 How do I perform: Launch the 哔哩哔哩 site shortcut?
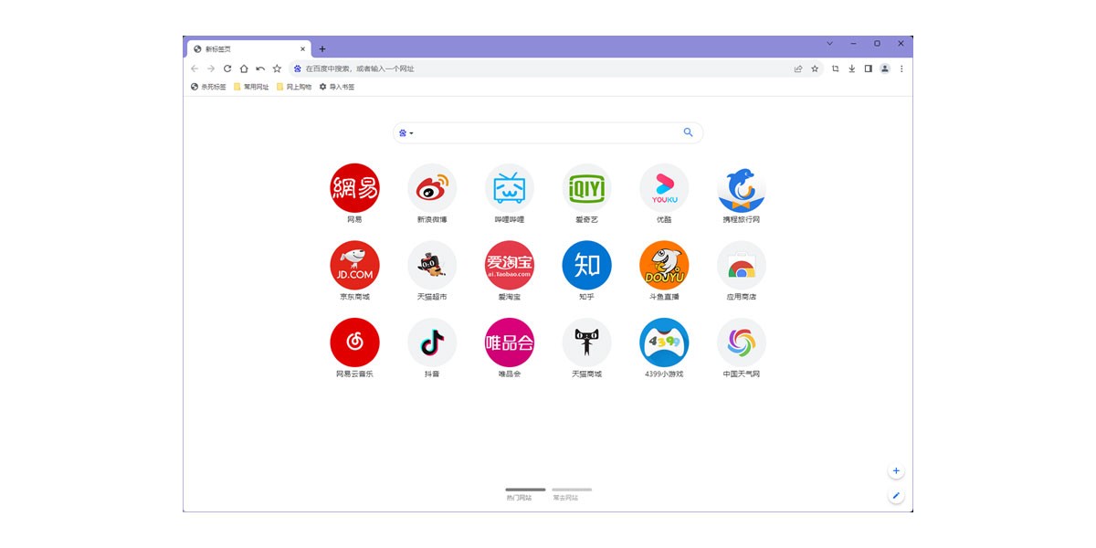click(510, 188)
